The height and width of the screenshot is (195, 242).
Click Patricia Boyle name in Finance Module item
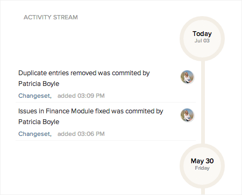coord(39,122)
